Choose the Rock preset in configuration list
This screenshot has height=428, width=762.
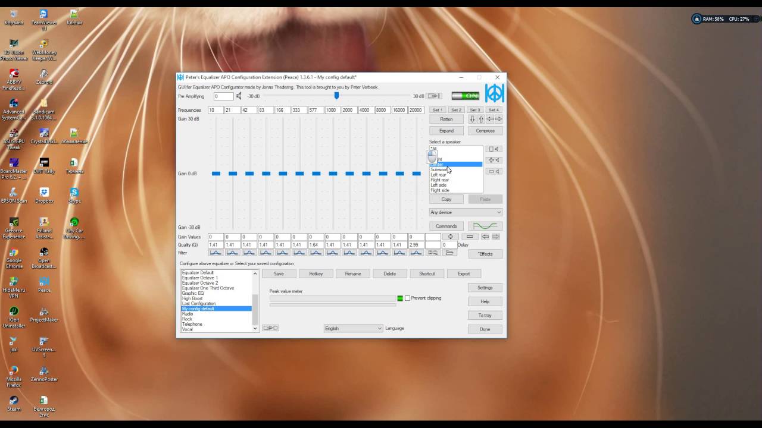[188, 319]
